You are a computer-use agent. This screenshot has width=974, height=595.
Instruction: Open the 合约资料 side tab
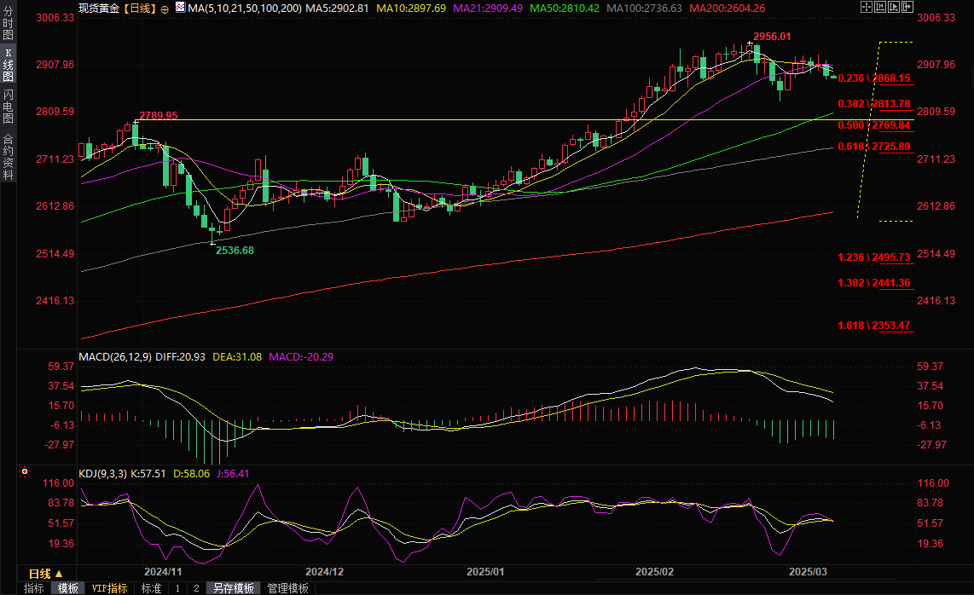coord(8,155)
